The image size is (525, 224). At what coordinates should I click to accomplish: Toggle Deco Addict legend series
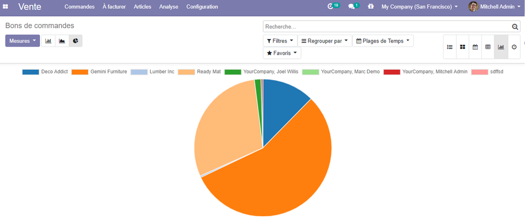coord(45,72)
